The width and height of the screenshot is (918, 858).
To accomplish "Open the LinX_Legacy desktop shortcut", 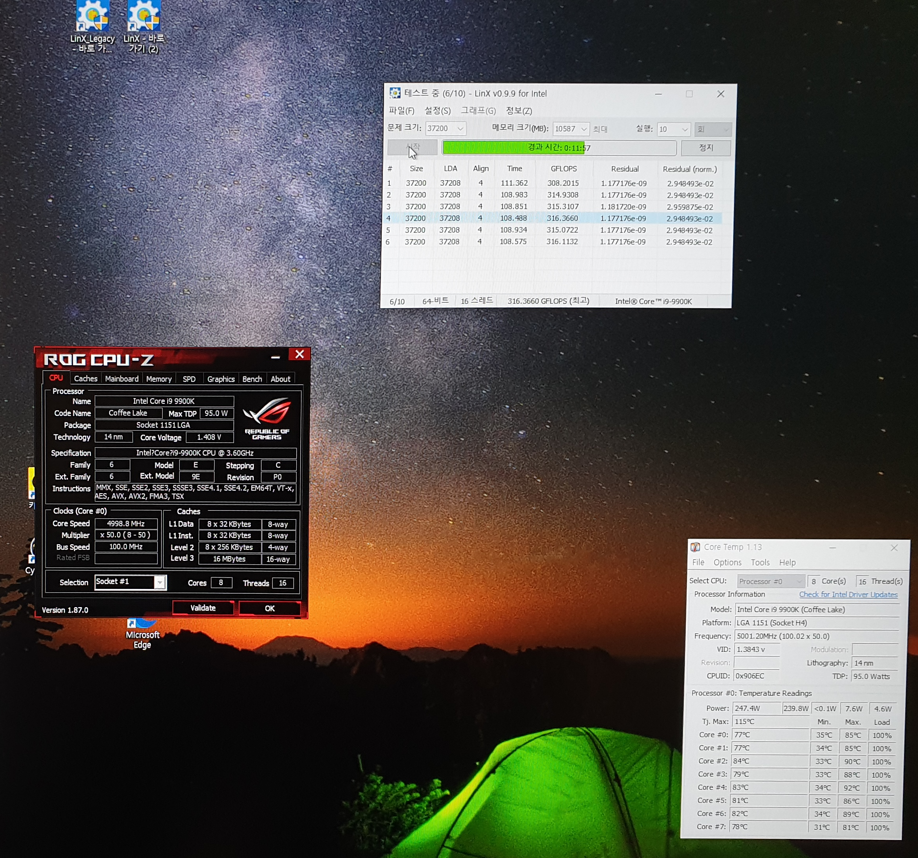I will [x=92, y=27].
